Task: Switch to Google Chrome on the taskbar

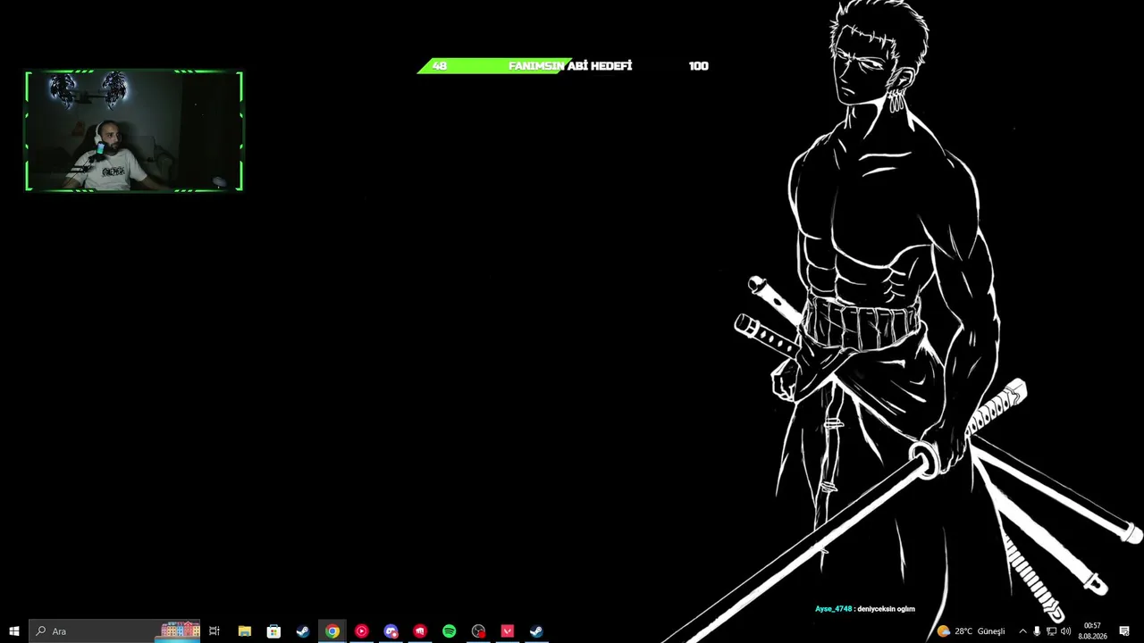Action: (332, 631)
